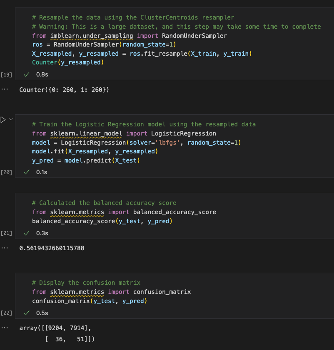Open output options beside confusion matrix array
The image size is (334, 350).
5,328
